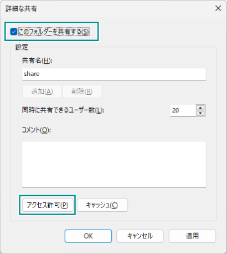Increase user count with up spinner arrow
Viewport: 227px width, 254px height.
pyautogui.click(x=200, y=108)
